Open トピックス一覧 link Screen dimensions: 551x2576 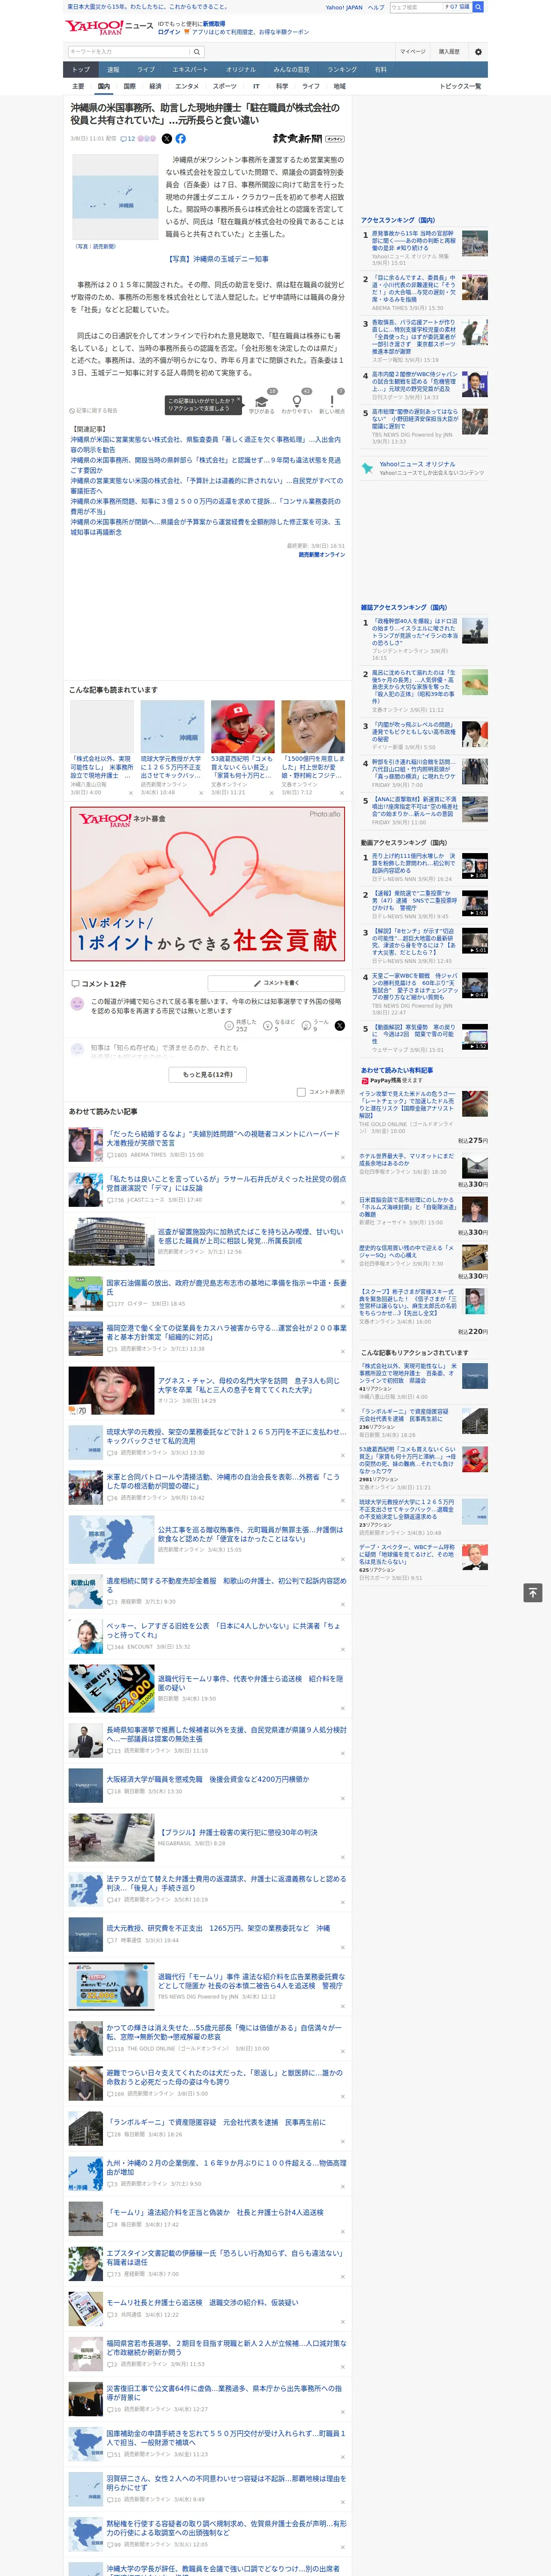460,86
